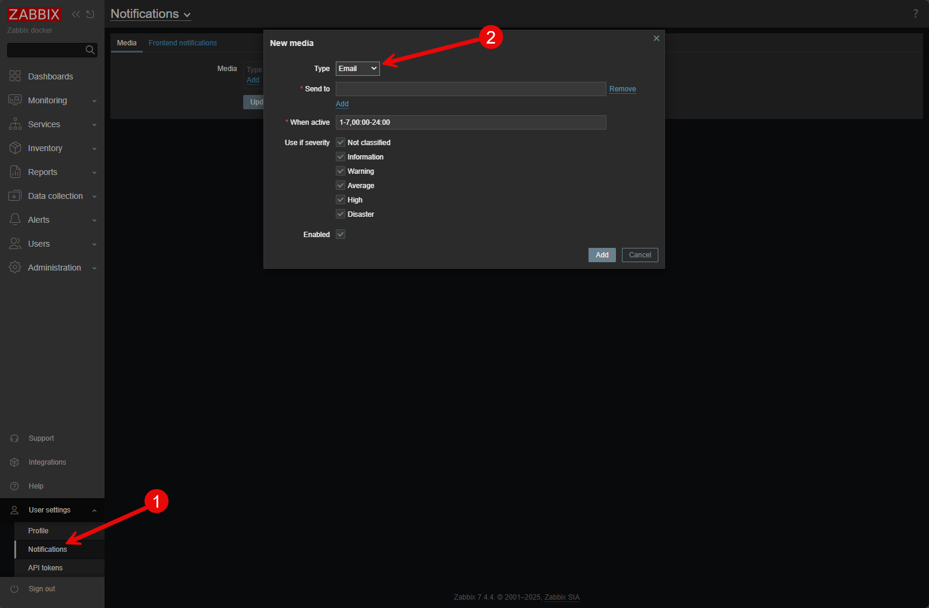Click the Add button in the New media dialog
Screen dimensions: 929x608
pyautogui.click(x=602, y=255)
